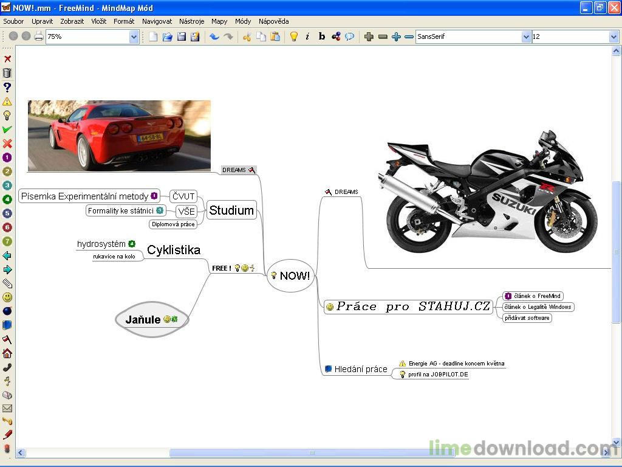This screenshot has height=467, width=622.
Task: Toggle bold formatting with the b button
Action: (x=322, y=36)
